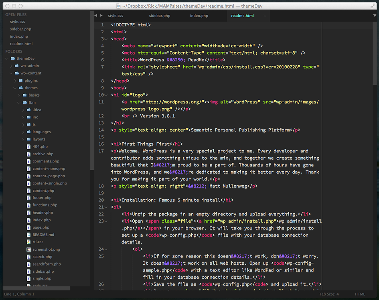
Task: Open footer.php in sidebar
Action: [42, 198]
